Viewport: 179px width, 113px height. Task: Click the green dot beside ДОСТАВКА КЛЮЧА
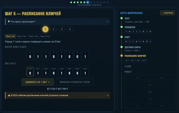(x=121, y=47)
